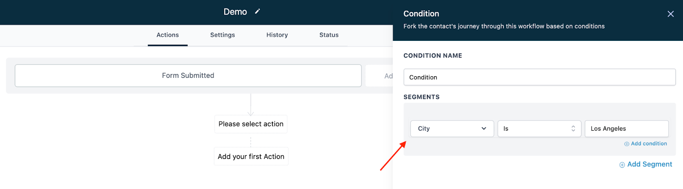Open the Settings tab

pos(222,35)
